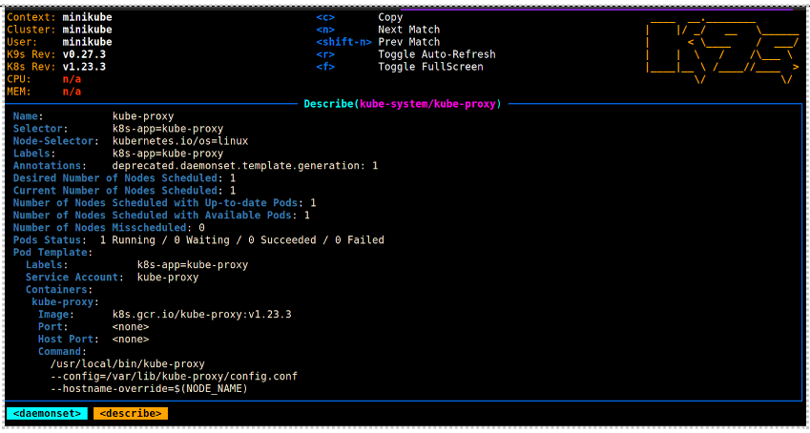This screenshot has height=433, width=810.
Task: Click the top-level Labels: k8s-app=kube-proxy line
Action: point(118,154)
